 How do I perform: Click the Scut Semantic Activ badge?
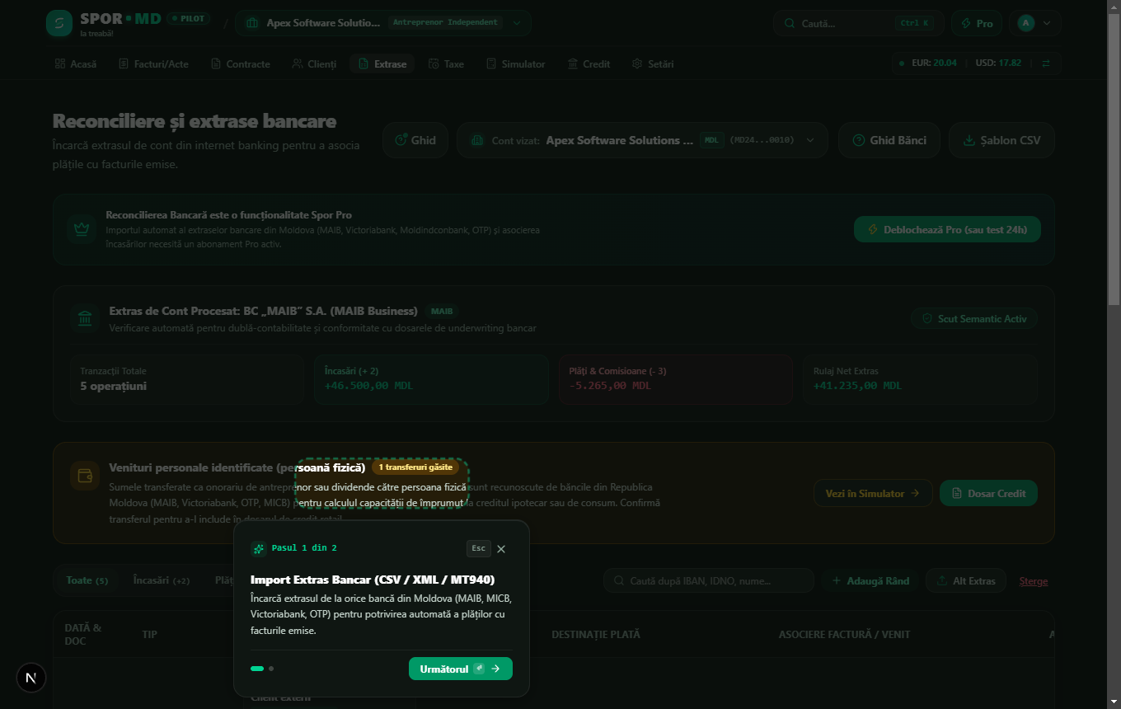click(974, 318)
